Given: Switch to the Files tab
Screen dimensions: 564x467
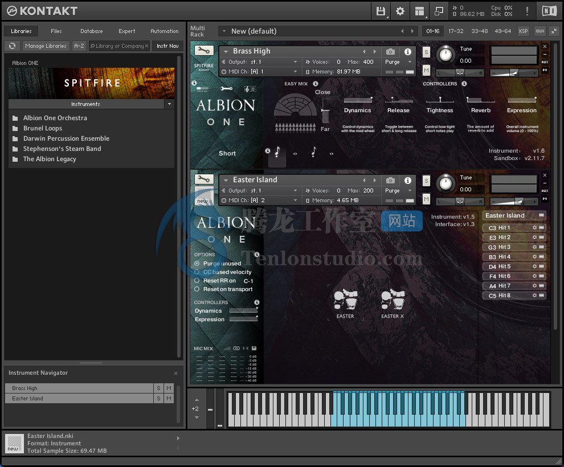Looking at the screenshot, I should tap(56, 31).
